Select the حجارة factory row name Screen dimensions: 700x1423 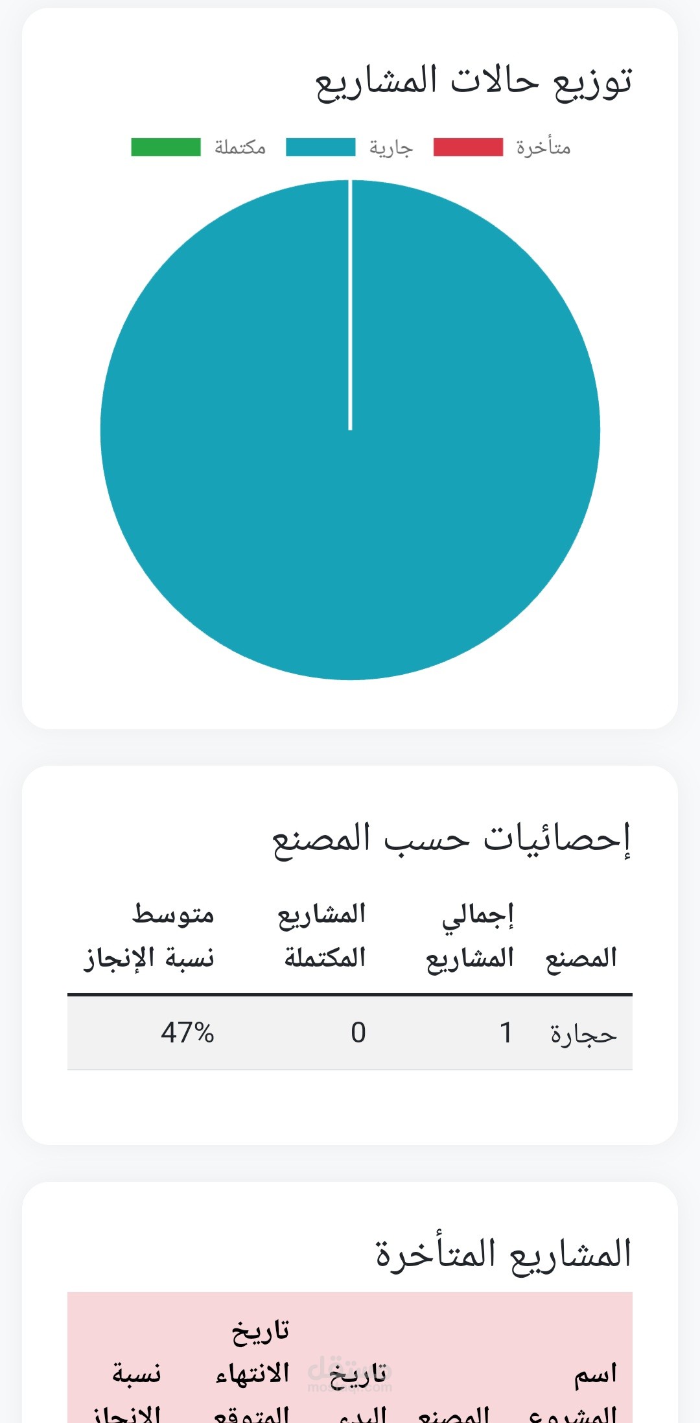583,1034
